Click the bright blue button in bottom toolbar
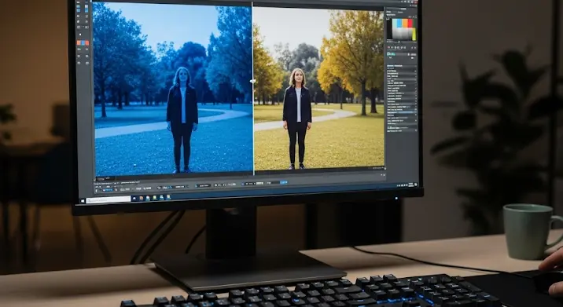The height and width of the screenshot is (307, 563). 284,182
